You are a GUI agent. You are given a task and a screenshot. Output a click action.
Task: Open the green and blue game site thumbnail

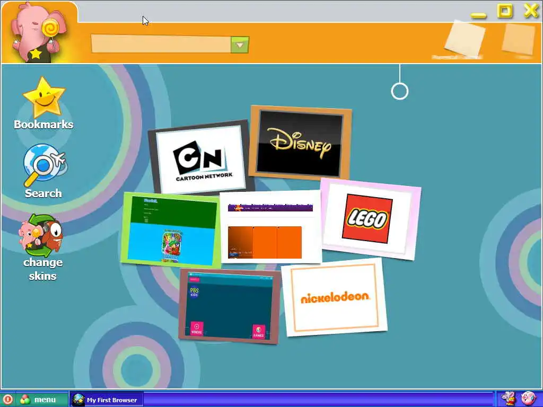point(171,231)
